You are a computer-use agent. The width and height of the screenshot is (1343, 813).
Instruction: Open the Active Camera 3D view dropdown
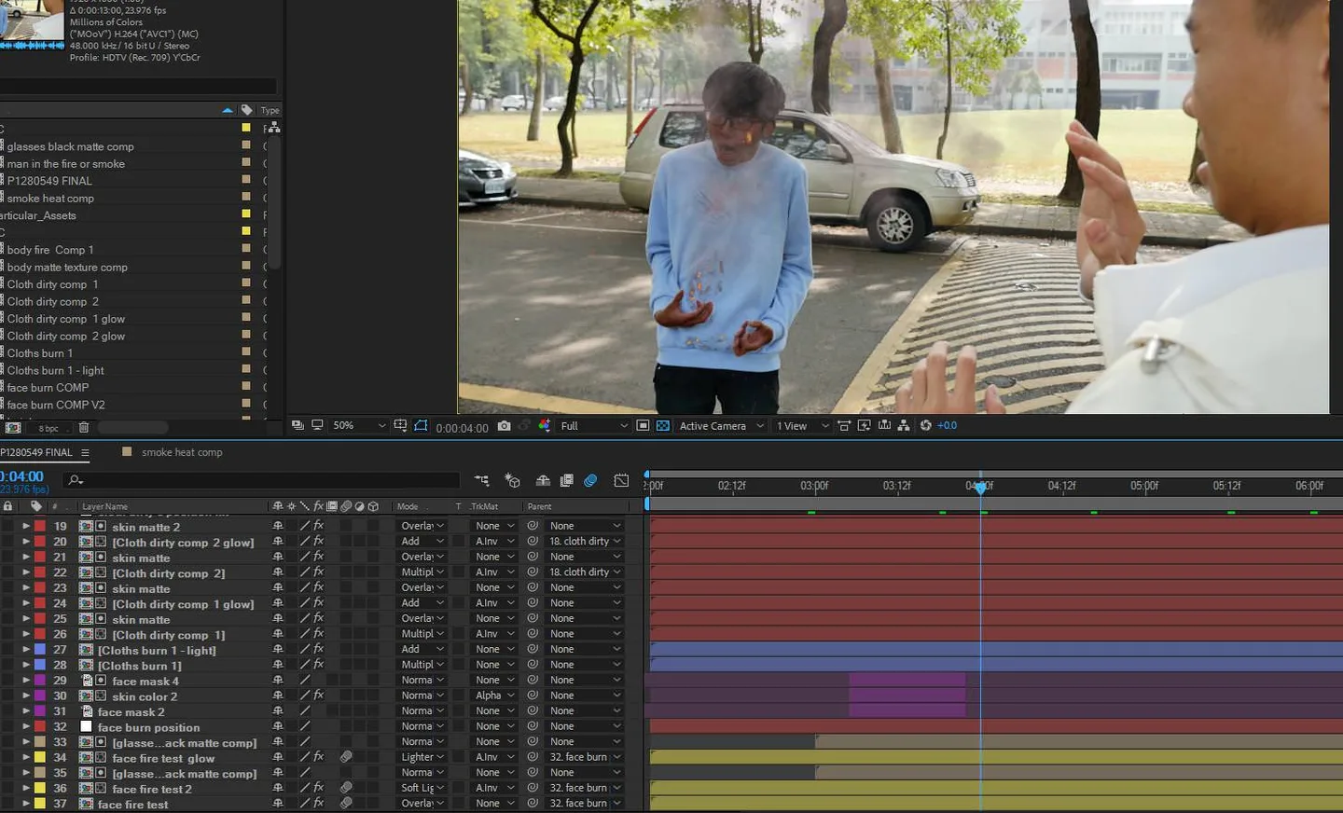point(722,426)
